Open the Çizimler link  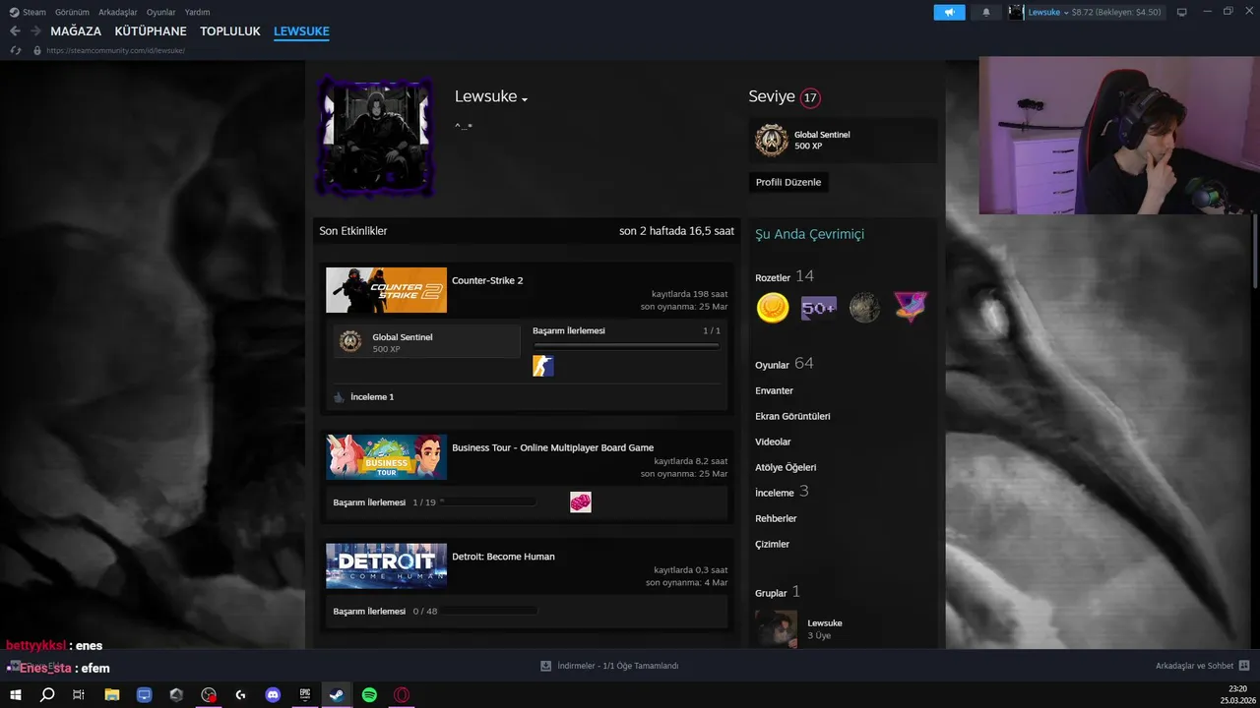[772, 544]
